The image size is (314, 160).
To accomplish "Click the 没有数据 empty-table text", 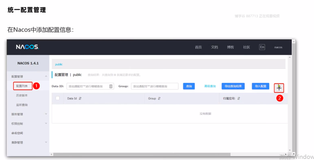I will [x=205, y=114].
